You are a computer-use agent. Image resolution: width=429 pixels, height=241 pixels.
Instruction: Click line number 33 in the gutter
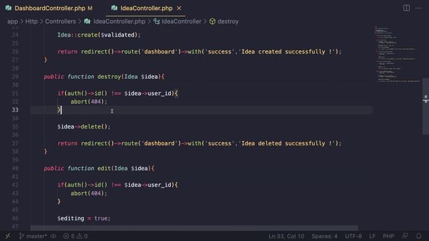tap(15, 110)
